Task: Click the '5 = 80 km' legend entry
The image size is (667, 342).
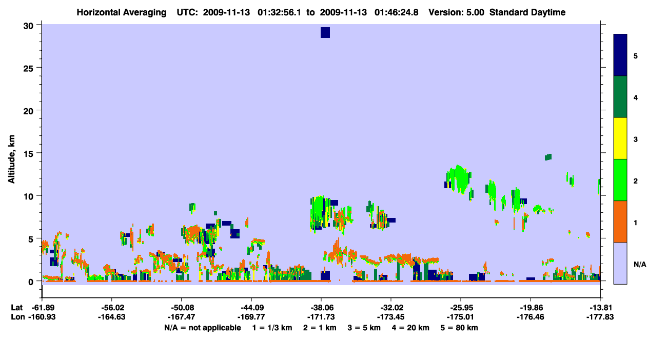Action: [460, 328]
